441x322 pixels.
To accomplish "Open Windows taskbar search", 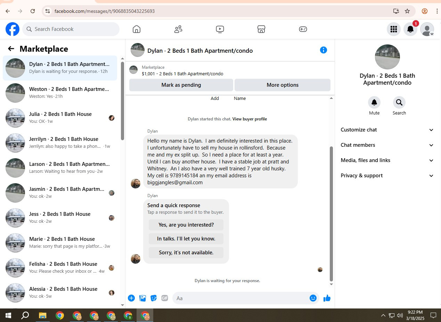I will [25, 315].
